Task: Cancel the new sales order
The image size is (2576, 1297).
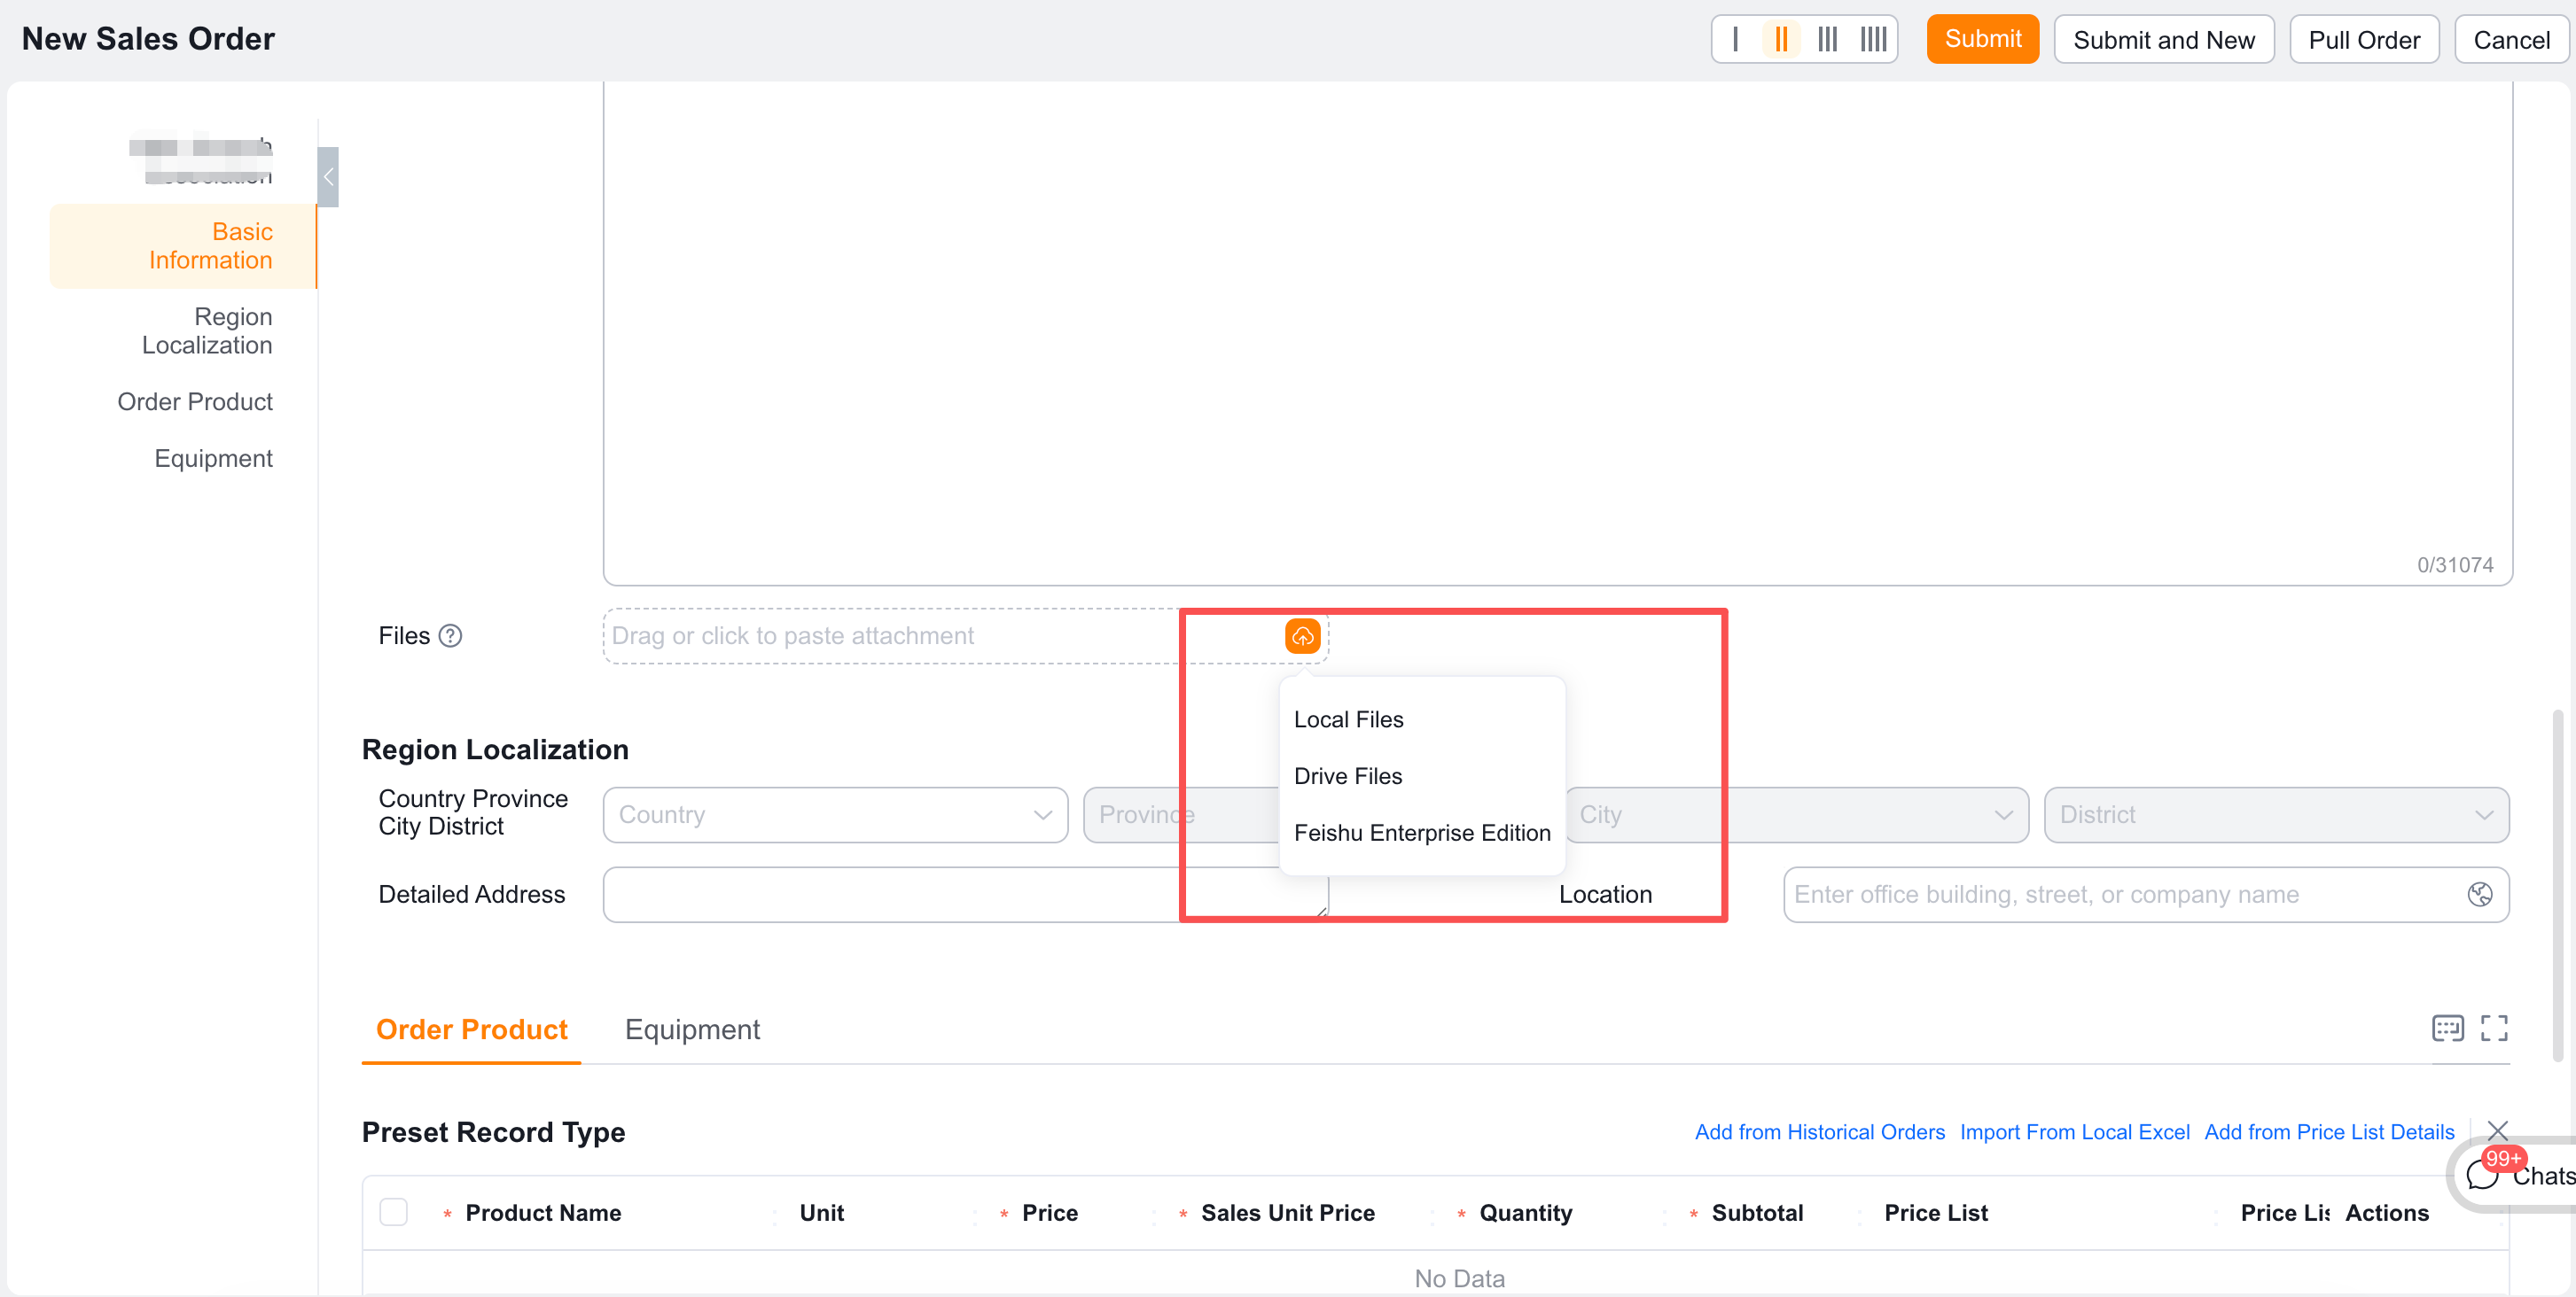Action: (x=2511, y=39)
